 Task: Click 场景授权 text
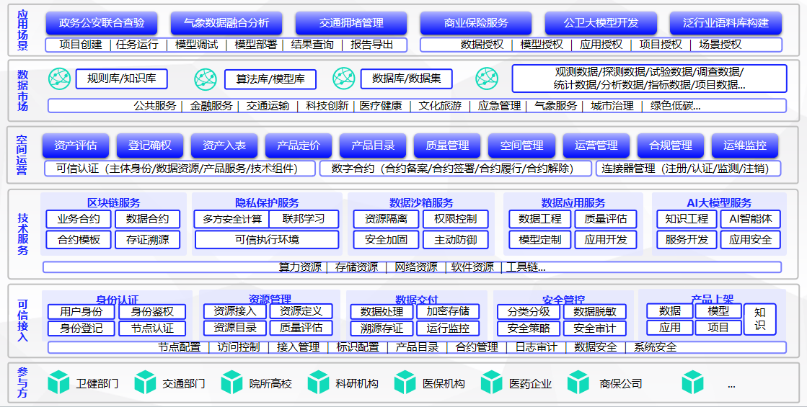720,45
